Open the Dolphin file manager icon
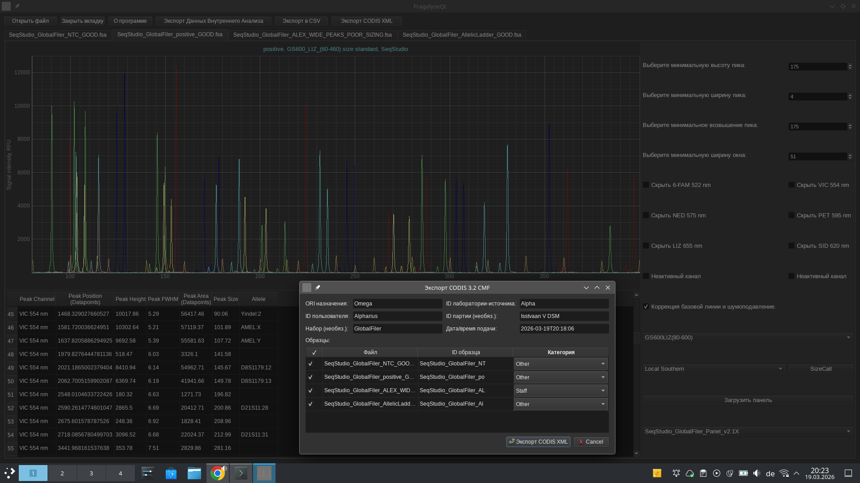 click(x=194, y=473)
